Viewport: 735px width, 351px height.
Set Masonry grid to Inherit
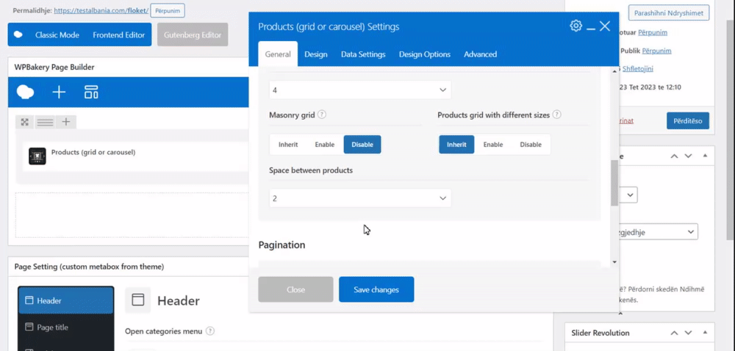(x=288, y=145)
